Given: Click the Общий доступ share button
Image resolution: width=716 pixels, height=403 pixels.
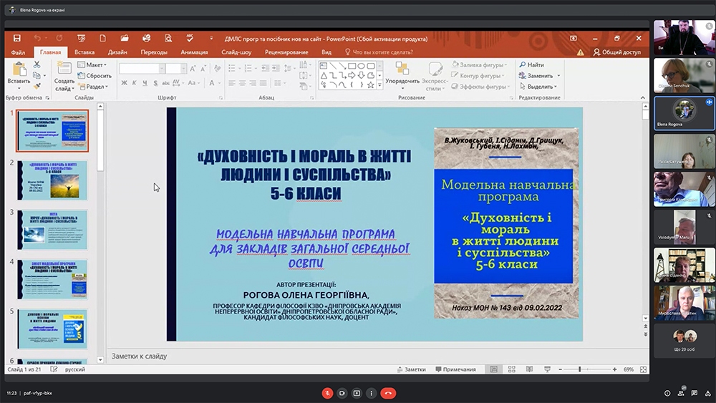Looking at the screenshot, I should 616,52.
